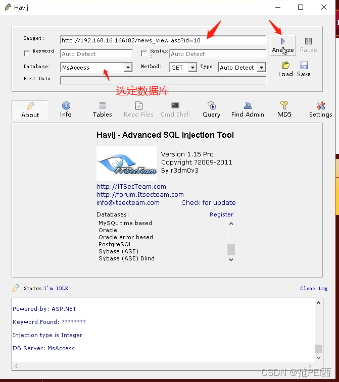Open the http://ITSecTeam.com link
The height and width of the screenshot is (382, 339).
click(131, 186)
